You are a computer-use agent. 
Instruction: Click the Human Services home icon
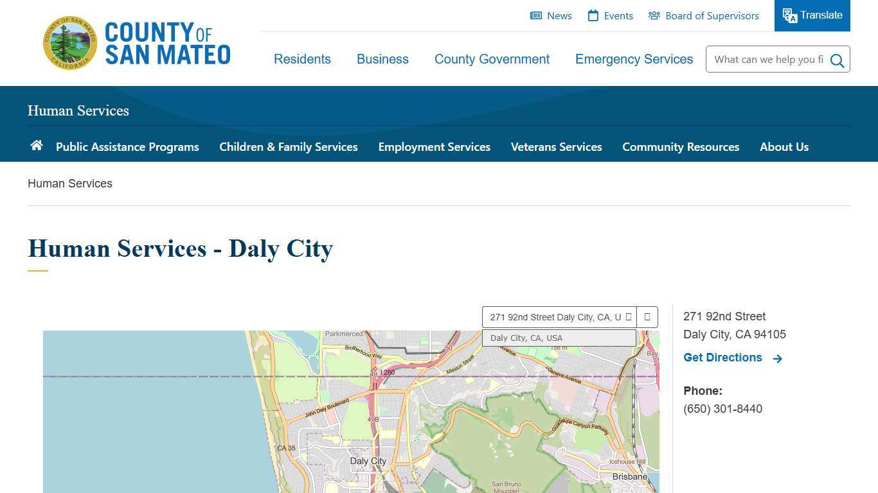coord(36,146)
